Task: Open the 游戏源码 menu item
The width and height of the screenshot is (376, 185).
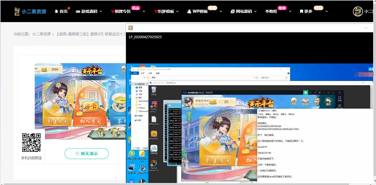Action: [x=86, y=11]
